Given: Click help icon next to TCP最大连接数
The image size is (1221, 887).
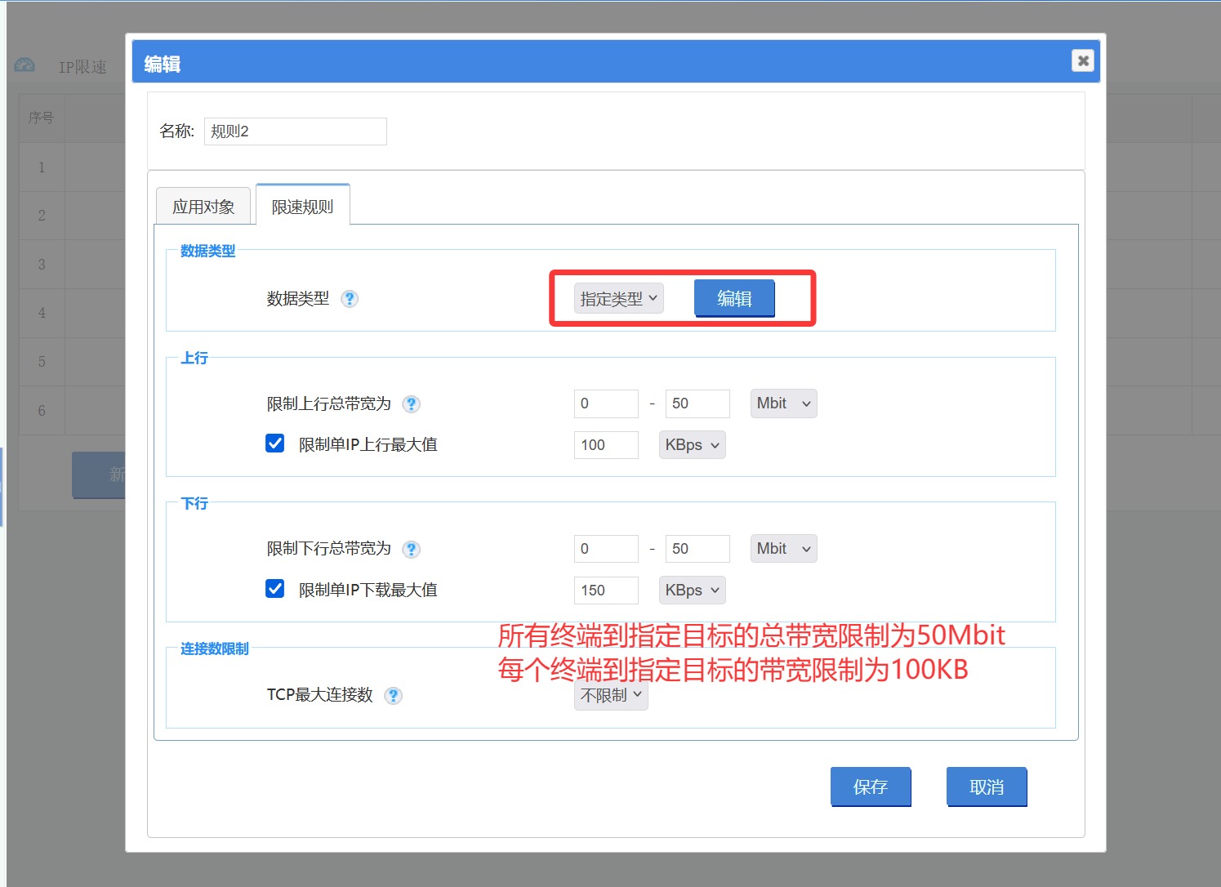Looking at the screenshot, I should pyautogui.click(x=394, y=696).
